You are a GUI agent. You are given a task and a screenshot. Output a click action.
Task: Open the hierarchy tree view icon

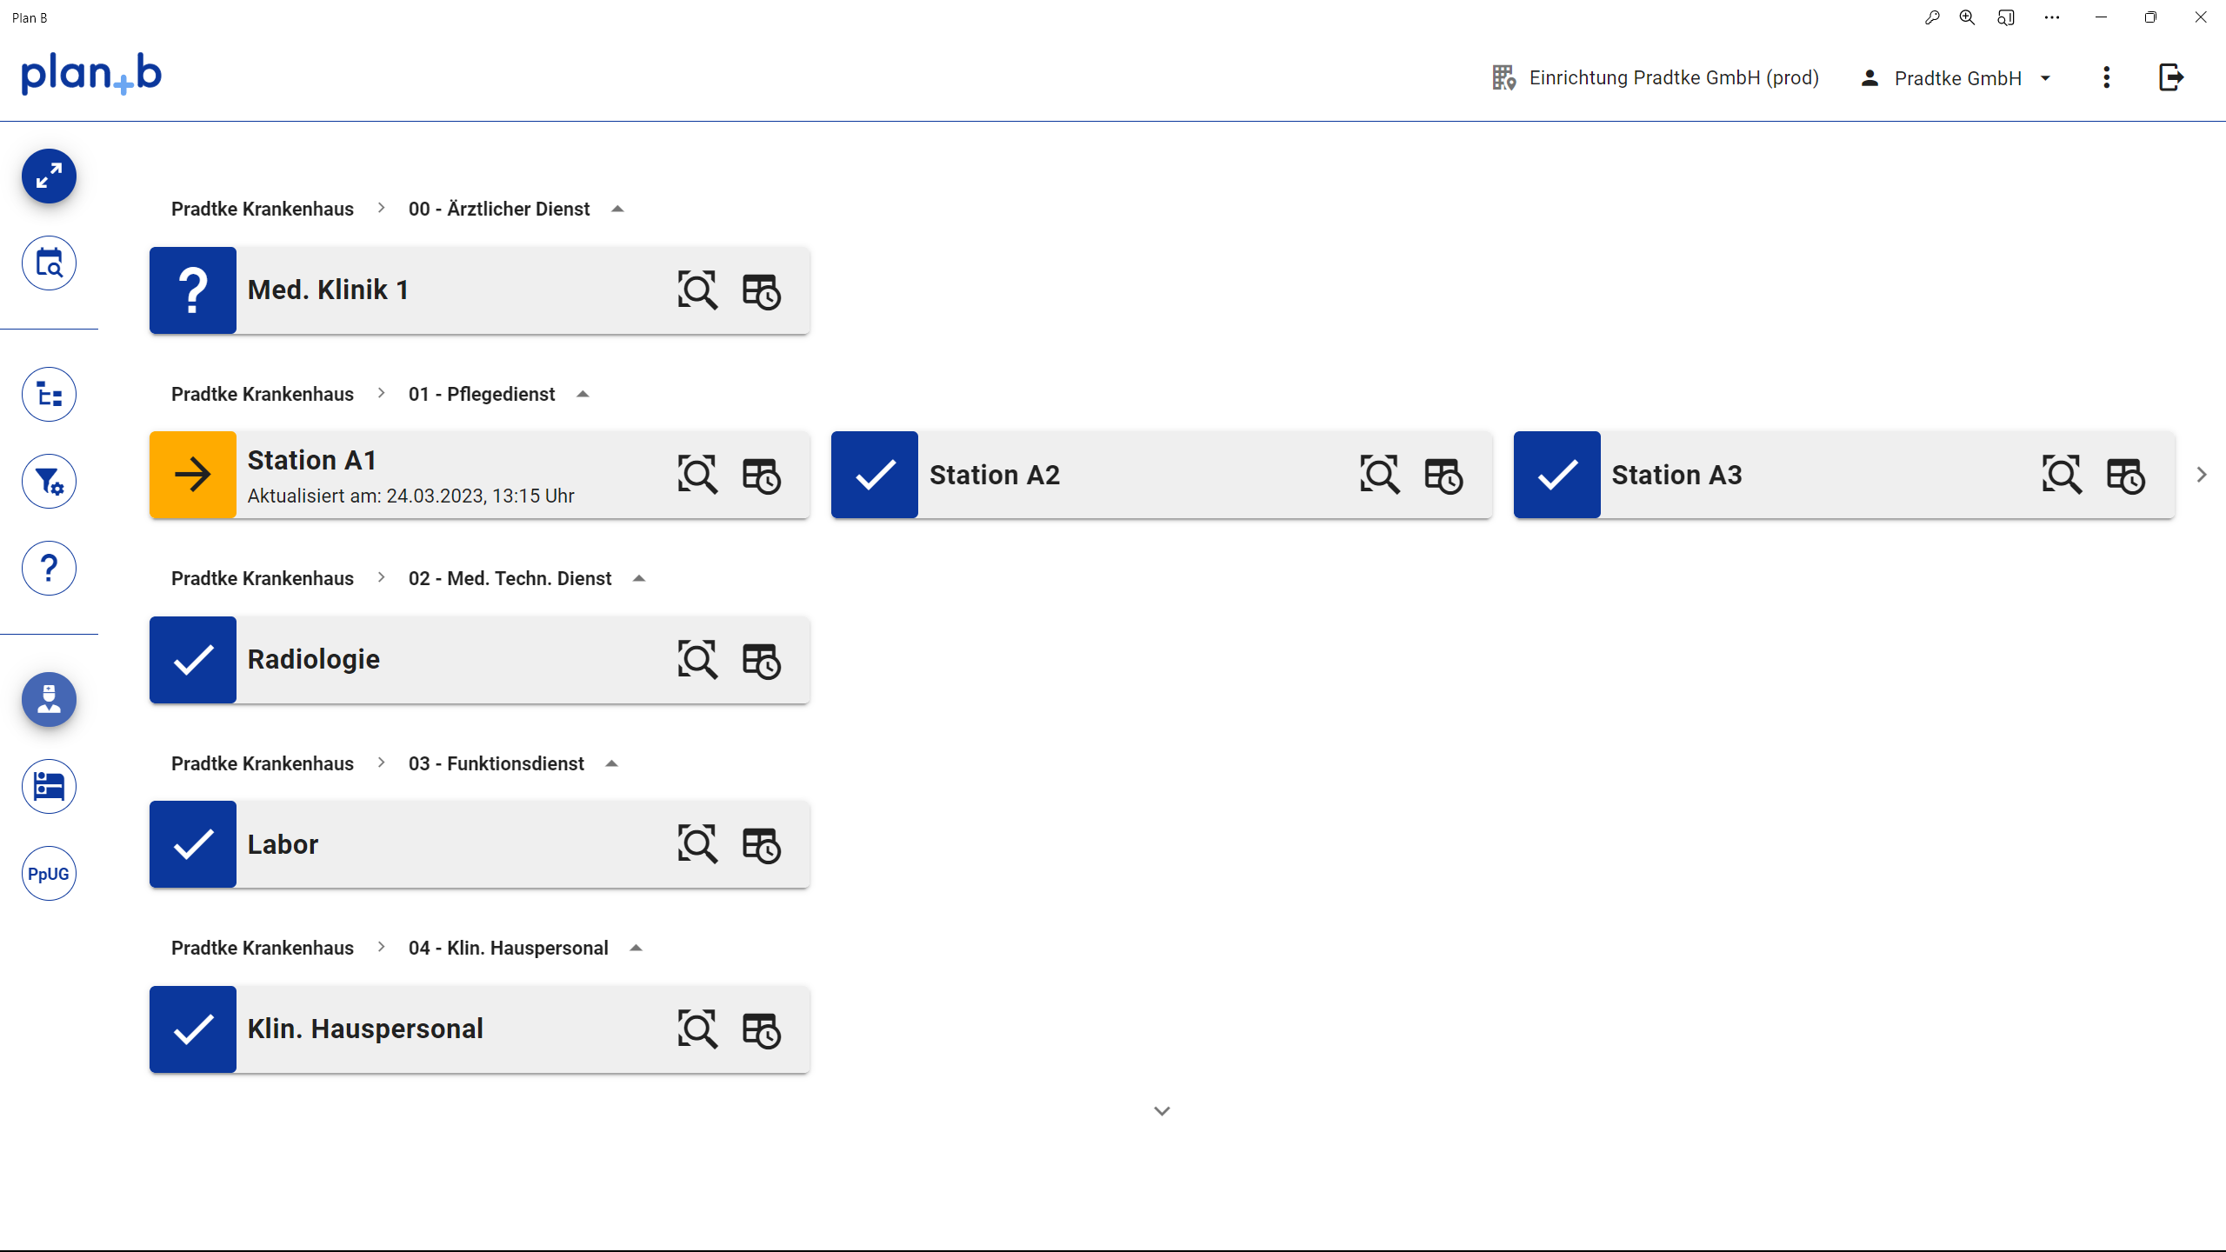point(49,395)
